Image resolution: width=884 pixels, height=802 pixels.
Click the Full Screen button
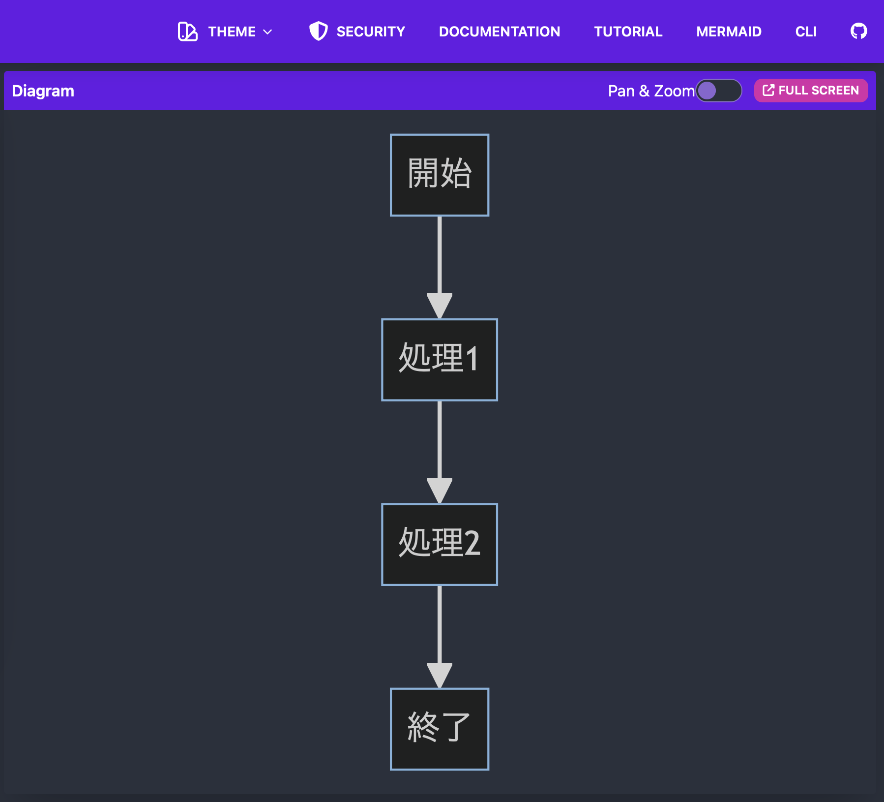(x=811, y=90)
